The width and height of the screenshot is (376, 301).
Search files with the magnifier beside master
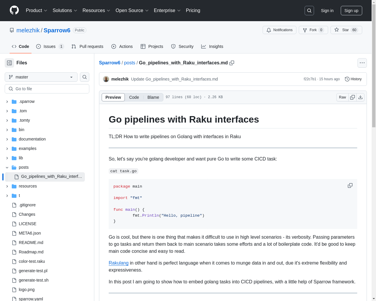[85, 77]
